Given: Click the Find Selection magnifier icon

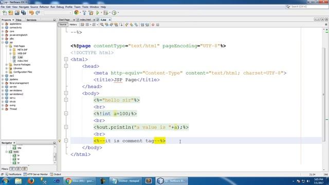Looking at the screenshot, I should 102,25.
